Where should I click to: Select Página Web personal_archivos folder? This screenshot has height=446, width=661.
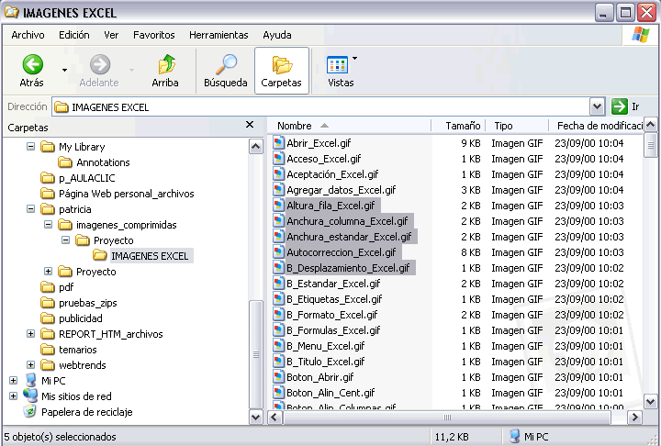(x=118, y=194)
